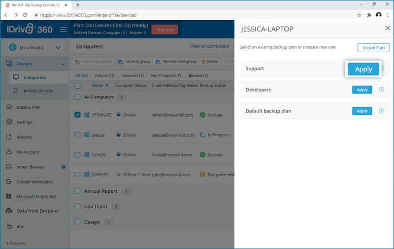Screen dimensions: 394x249
Task: Click the Create Plan button
Action: [373, 48]
